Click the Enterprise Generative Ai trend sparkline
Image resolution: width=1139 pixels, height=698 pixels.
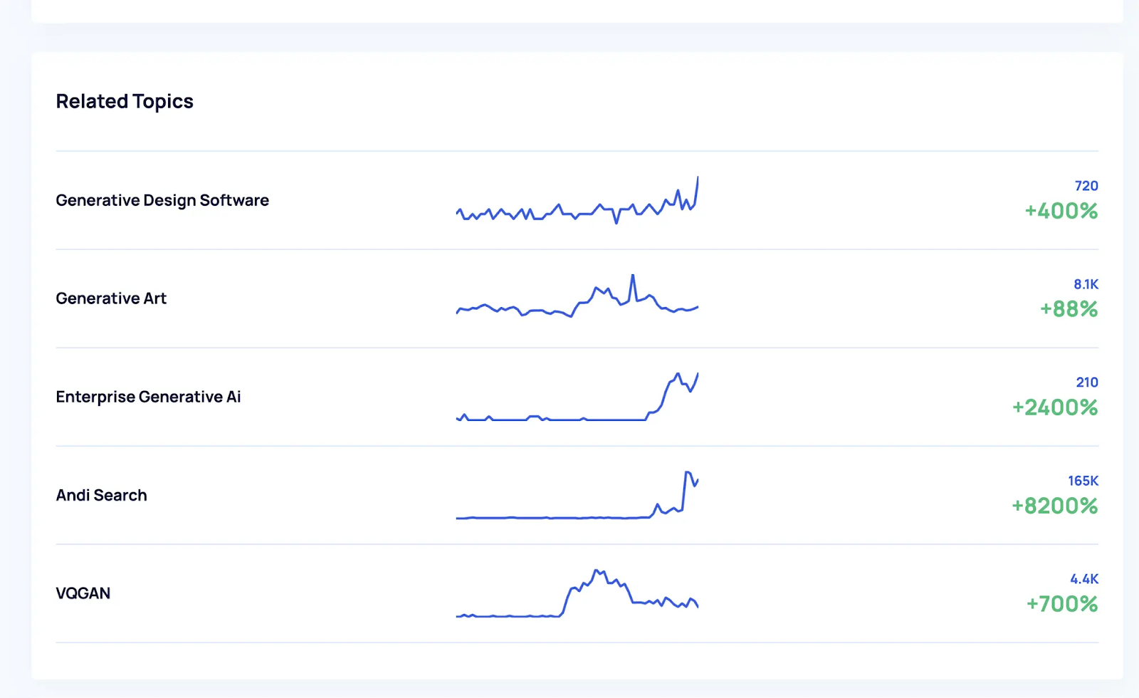pyautogui.click(x=577, y=397)
